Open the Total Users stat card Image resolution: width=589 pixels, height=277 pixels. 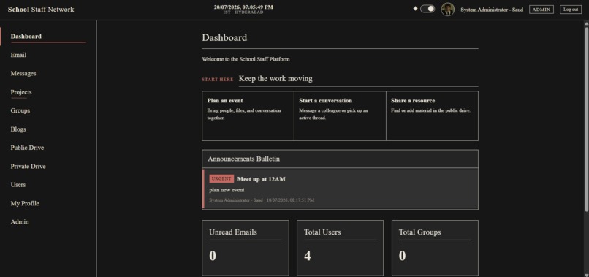click(341, 248)
